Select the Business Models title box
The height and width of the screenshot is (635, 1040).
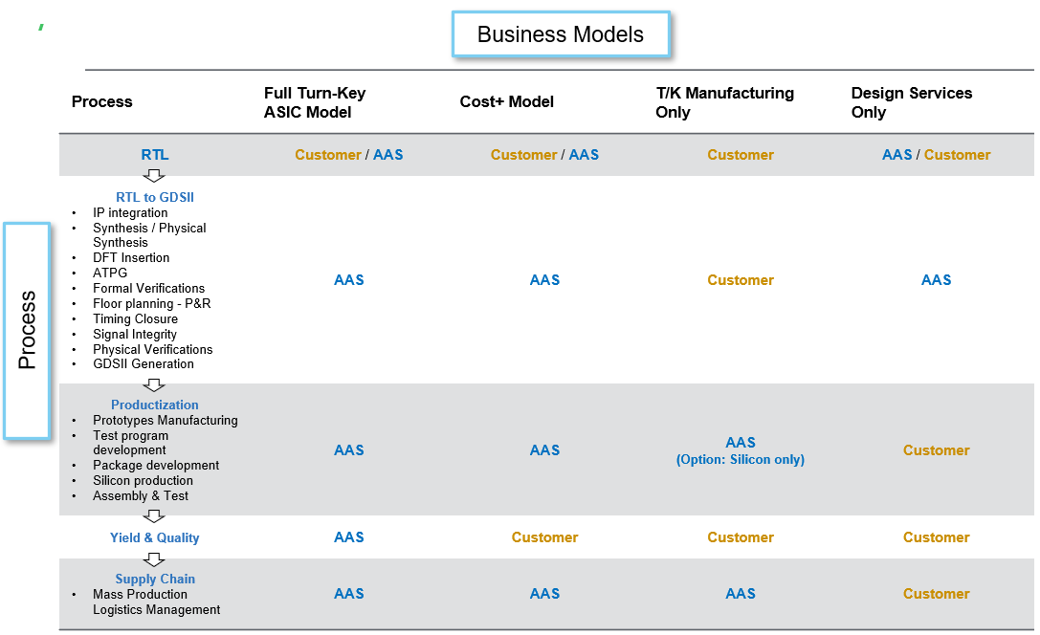point(560,35)
